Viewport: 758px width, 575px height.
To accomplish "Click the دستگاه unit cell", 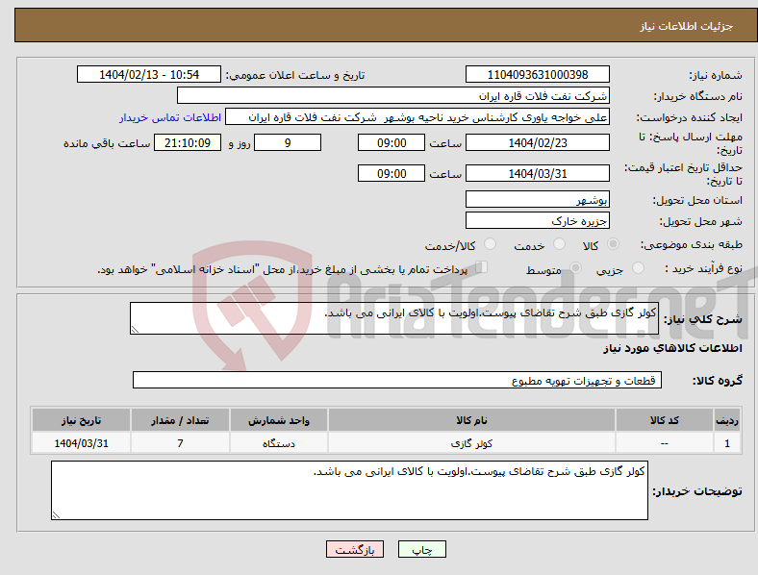I will (x=278, y=443).
